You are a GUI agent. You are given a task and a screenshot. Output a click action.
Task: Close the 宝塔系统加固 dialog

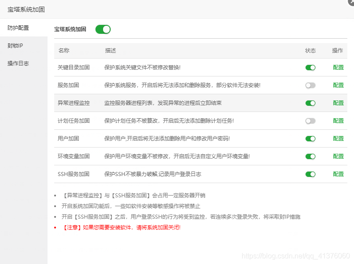click(x=351, y=2)
